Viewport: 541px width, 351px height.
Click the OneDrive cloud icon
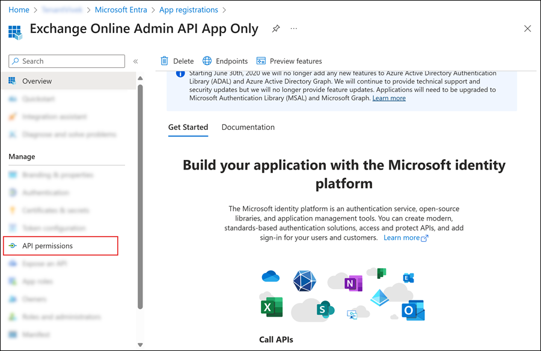tap(270, 276)
